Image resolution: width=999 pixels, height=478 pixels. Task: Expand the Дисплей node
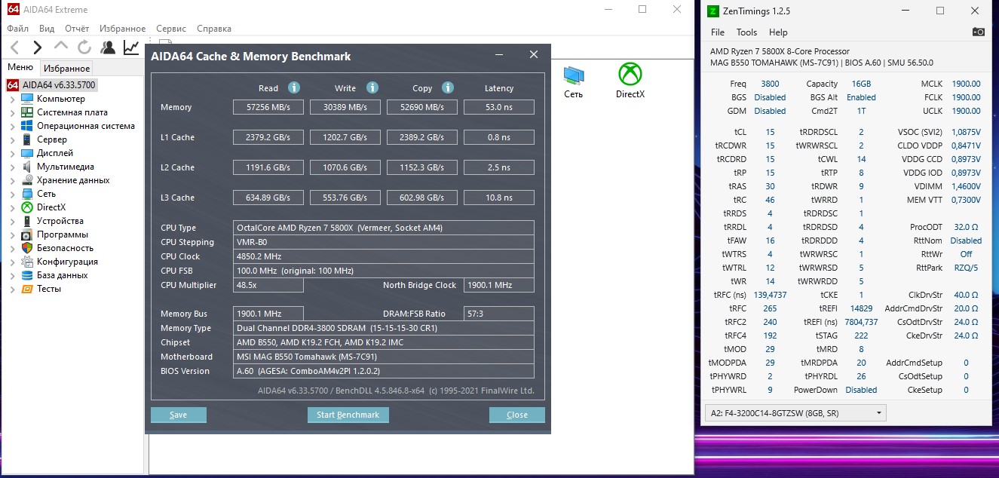point(12,154)
